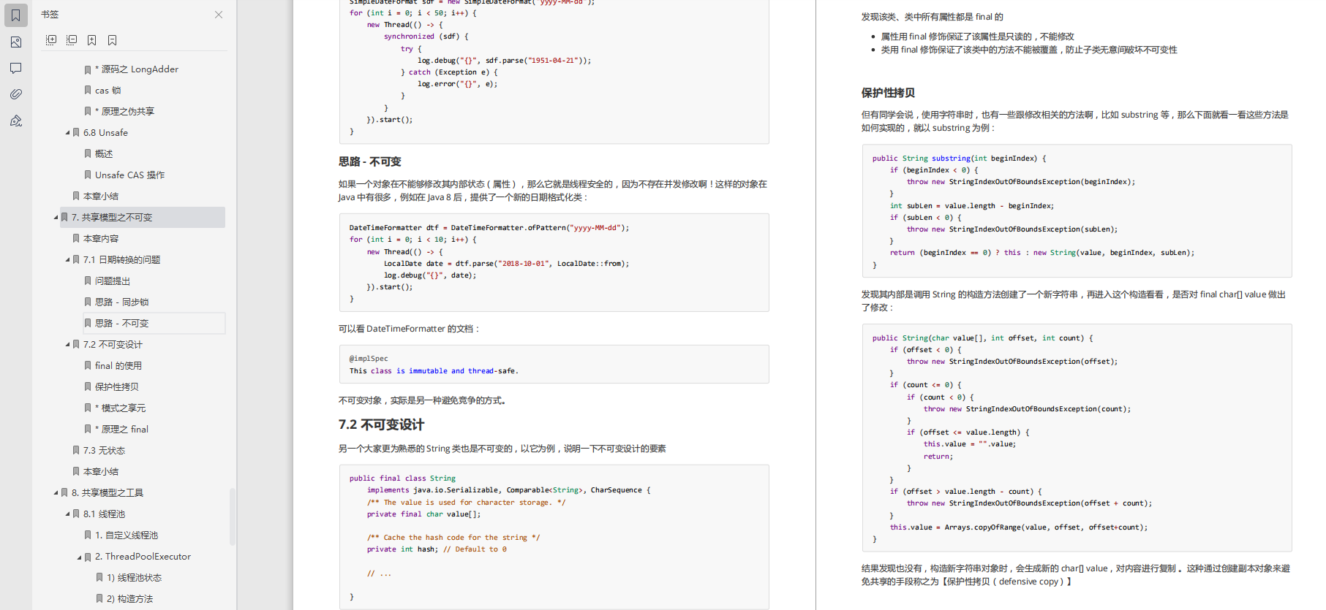The height and width of the screenshot is (610, 1326).
Task: Open bookmark 思路 - 同步锁
Action: point(122,302)
